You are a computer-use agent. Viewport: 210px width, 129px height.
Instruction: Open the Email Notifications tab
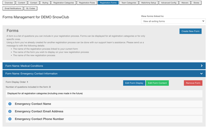(13, 8)
